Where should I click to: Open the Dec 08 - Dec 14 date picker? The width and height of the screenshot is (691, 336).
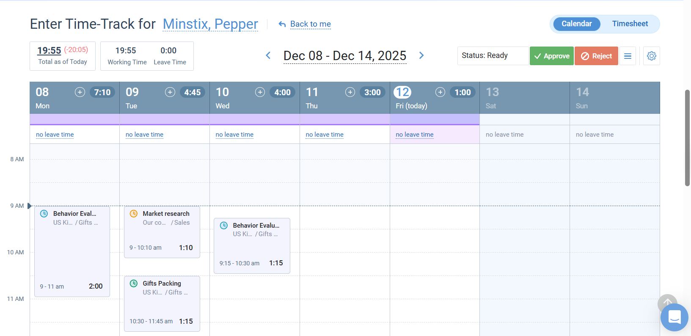click(x=345, y=56)
